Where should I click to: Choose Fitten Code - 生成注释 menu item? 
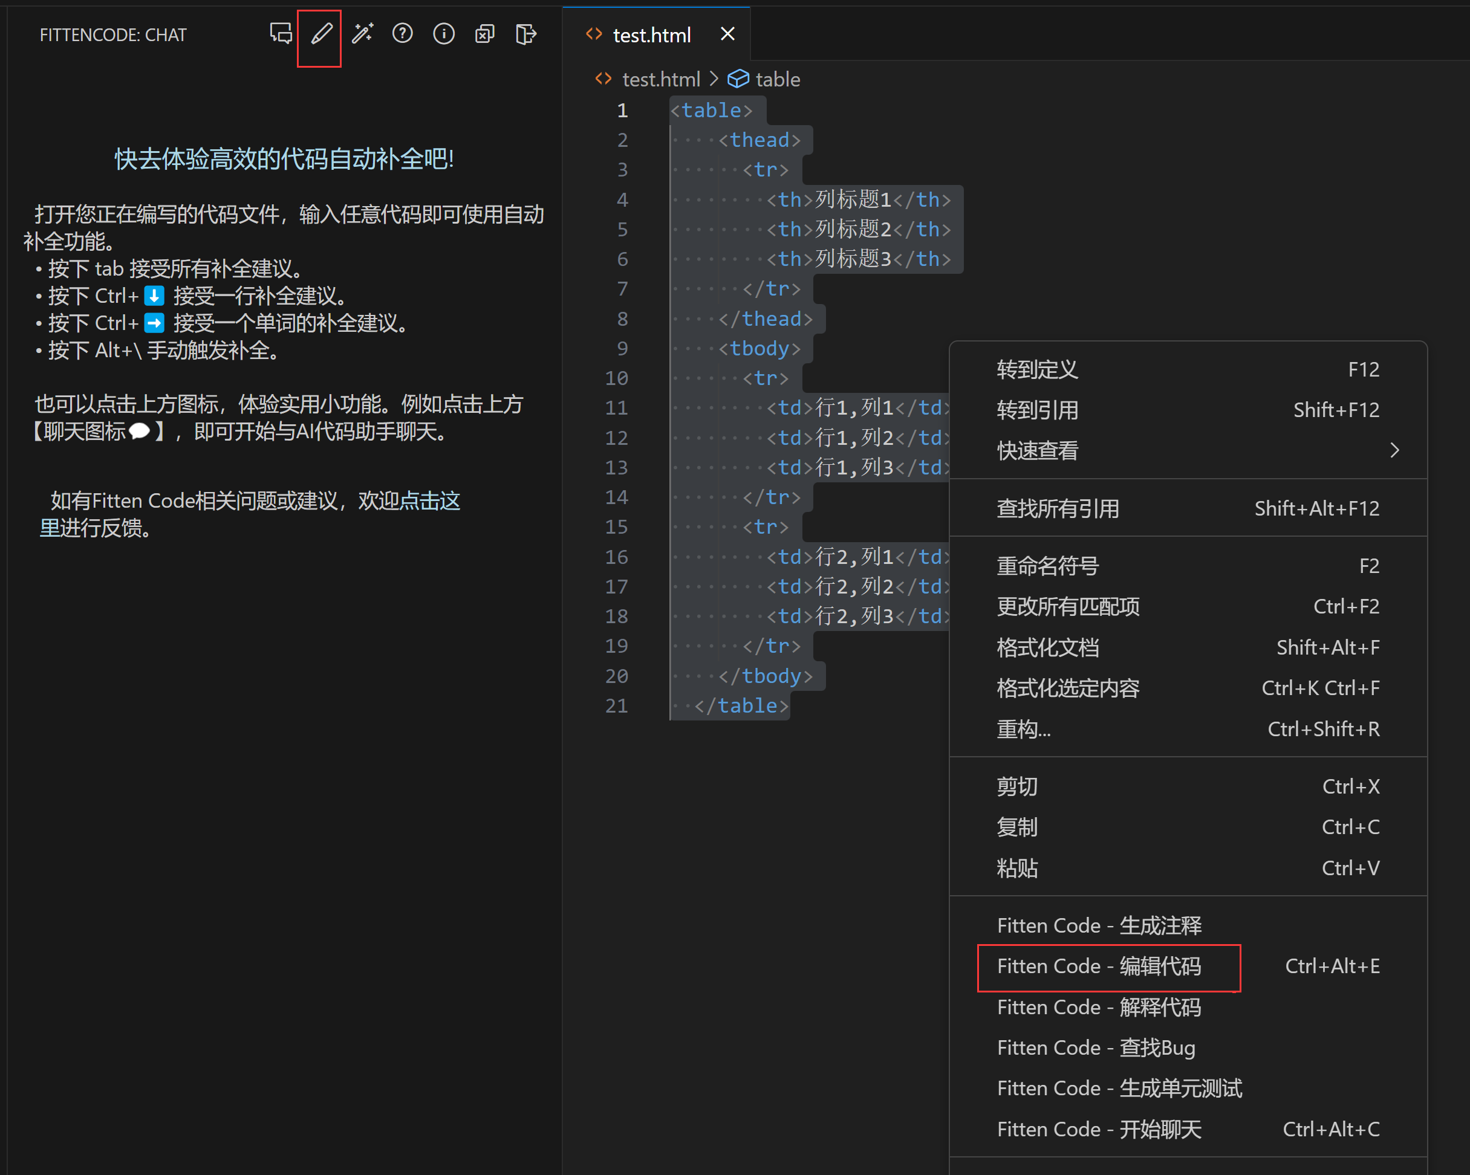tap(1099, 925)
